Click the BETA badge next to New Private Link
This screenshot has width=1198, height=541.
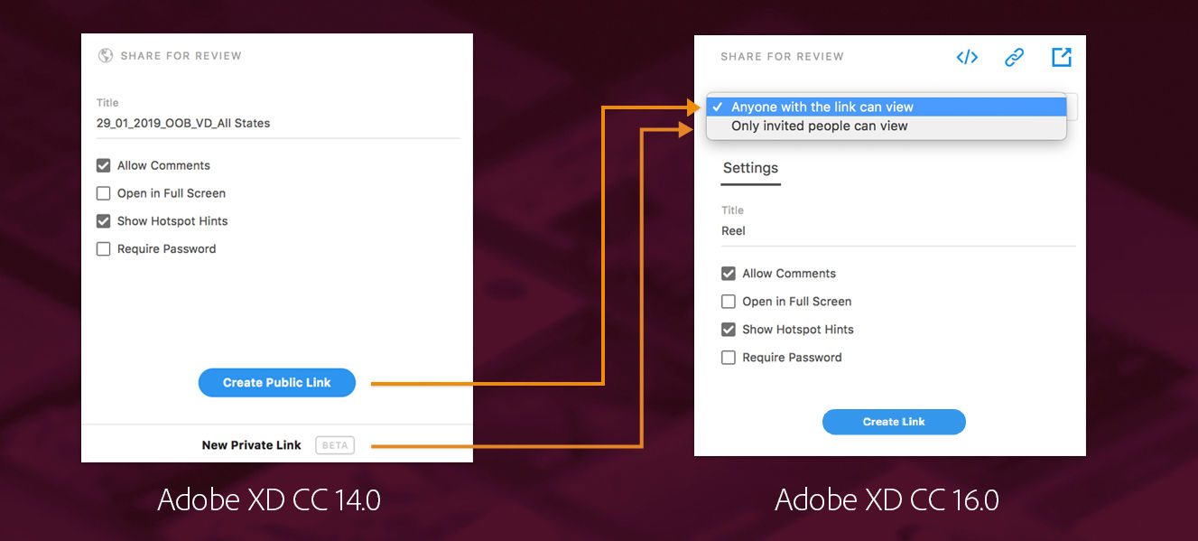pos(335,445)
